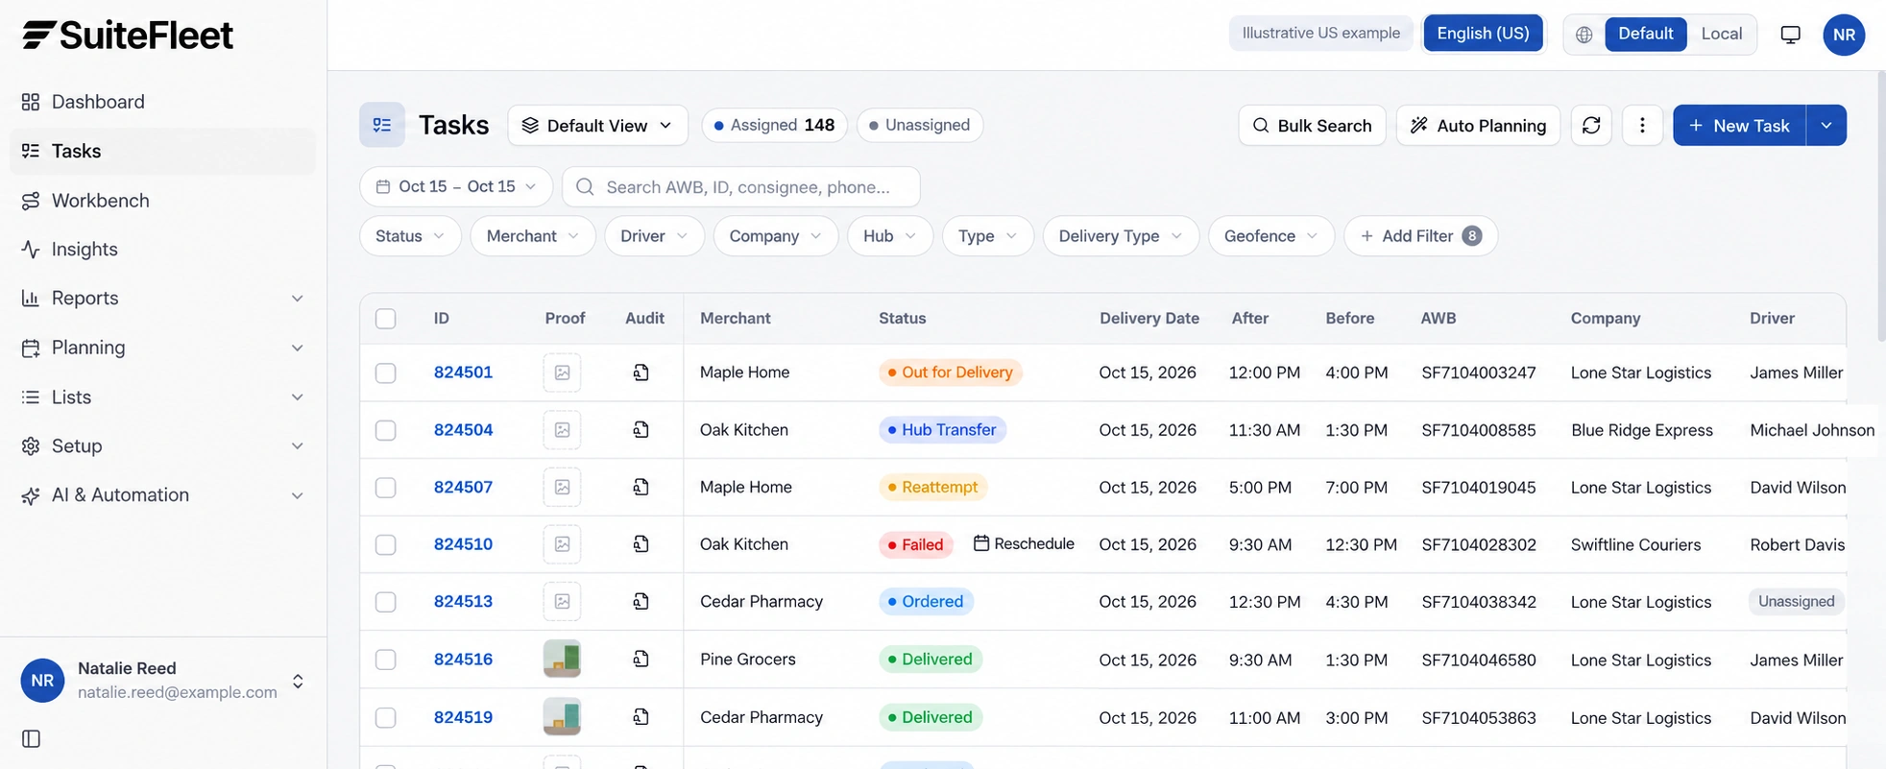This screenshot has height=769, width=1886.
Task: Click the tasks list view icon beside Tasks heading
Action: [382, 125]
